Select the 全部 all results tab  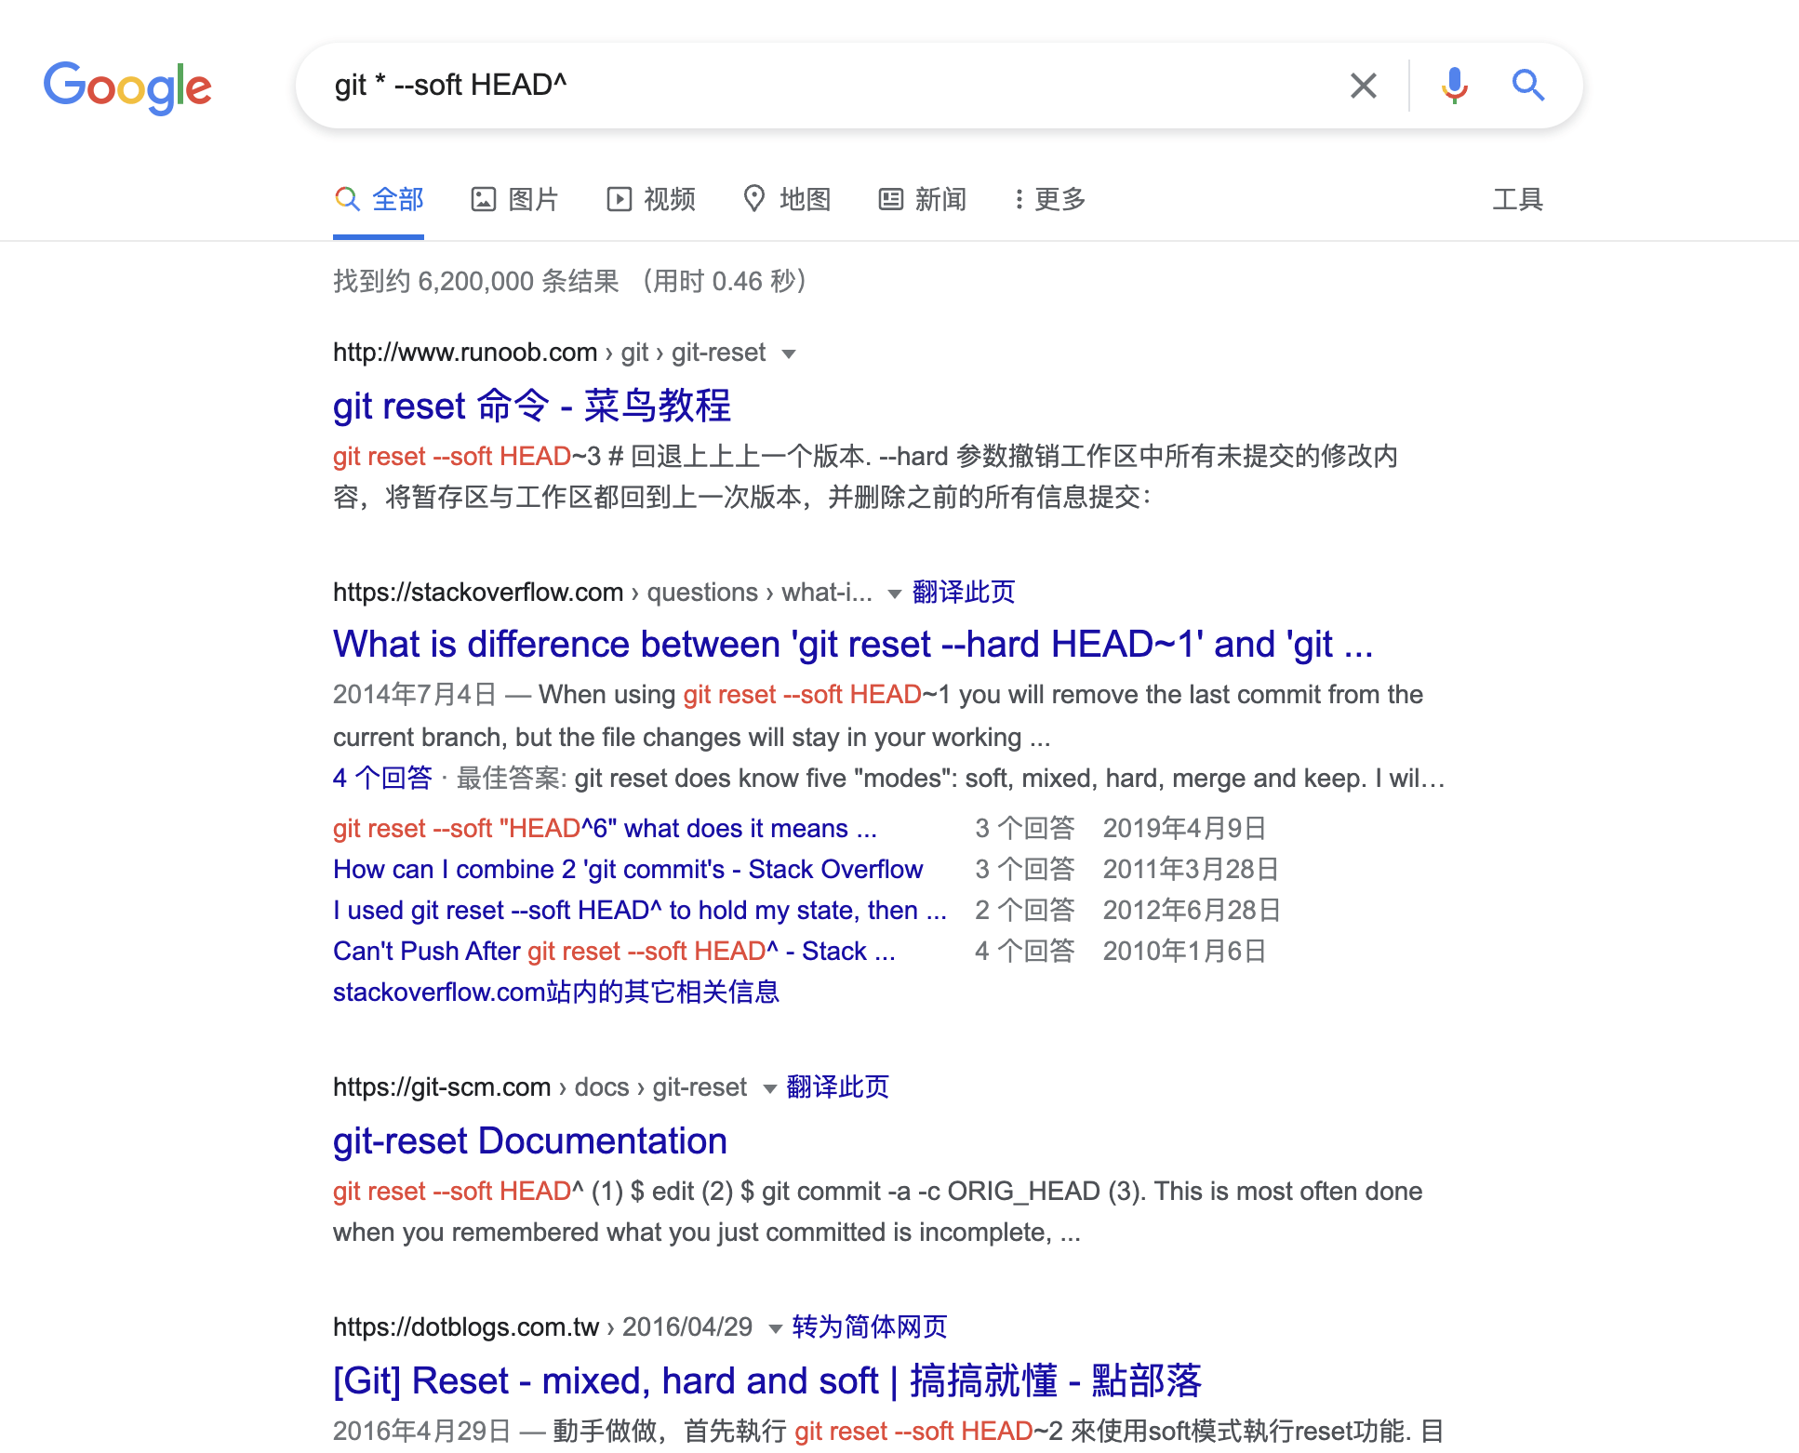coord(380,199)
